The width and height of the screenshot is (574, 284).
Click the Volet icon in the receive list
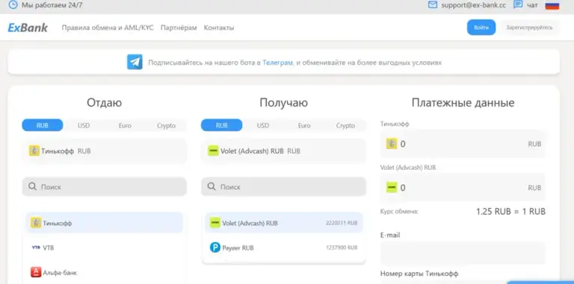pos(215,223)
